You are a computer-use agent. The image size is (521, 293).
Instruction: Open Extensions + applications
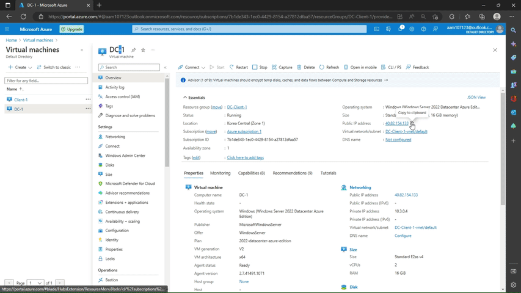(x=126, y=202)
